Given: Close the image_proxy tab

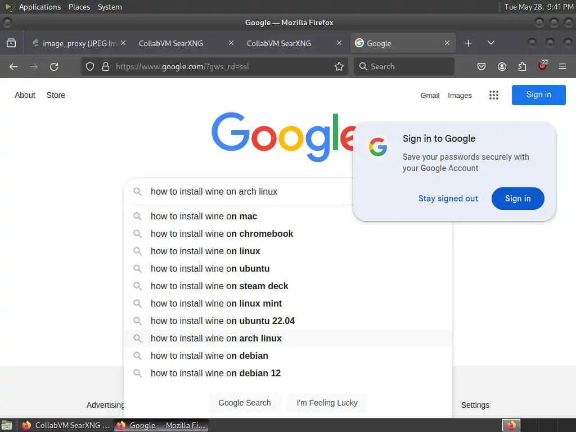Looking at the screenshot, I should [123, 43].
